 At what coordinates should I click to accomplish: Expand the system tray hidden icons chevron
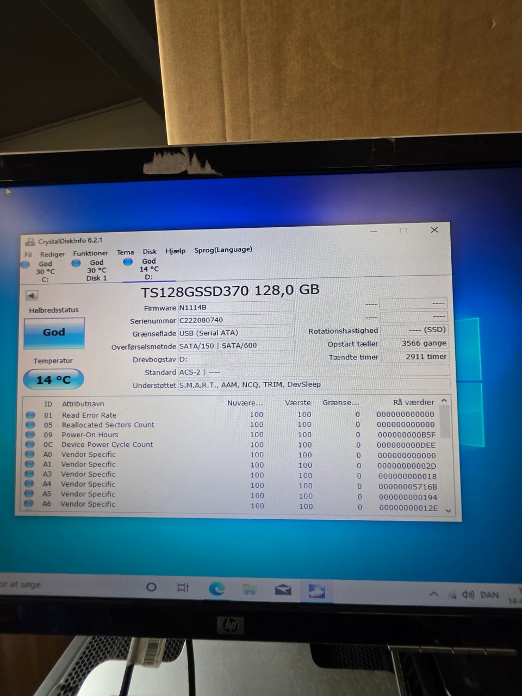433,594
